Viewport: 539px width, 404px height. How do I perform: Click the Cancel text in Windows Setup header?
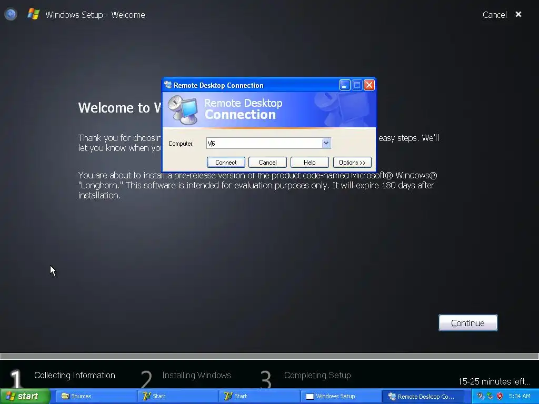pos(494,15)
